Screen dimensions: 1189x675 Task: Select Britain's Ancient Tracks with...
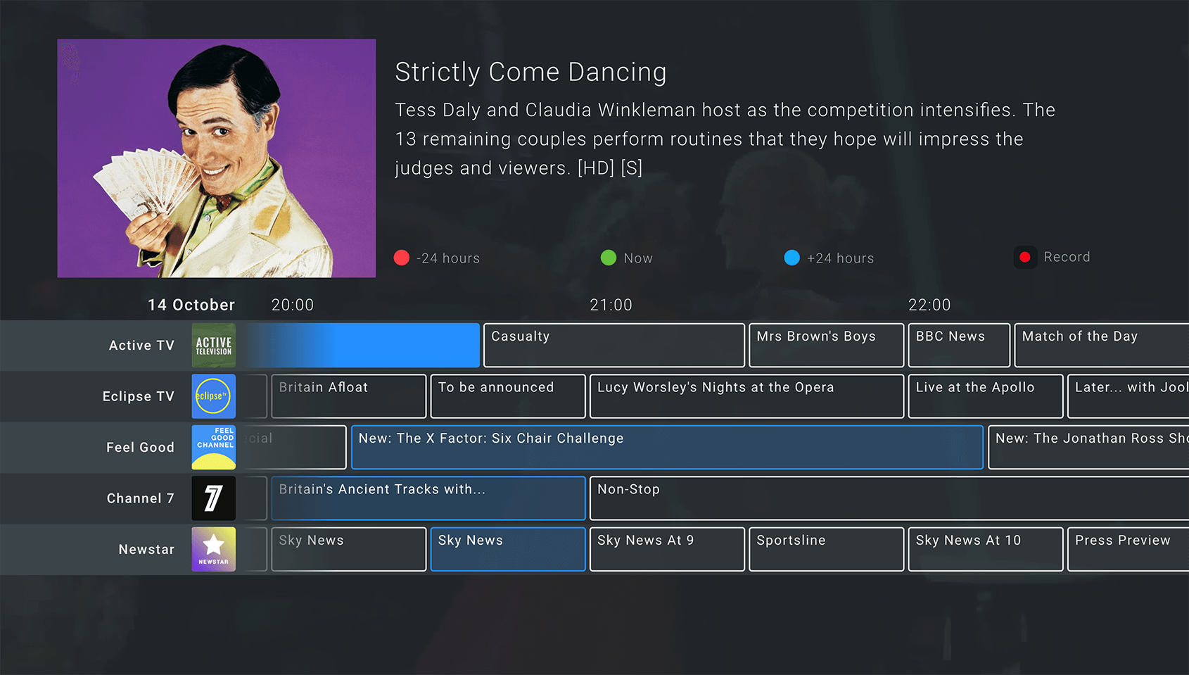(428, 498)
